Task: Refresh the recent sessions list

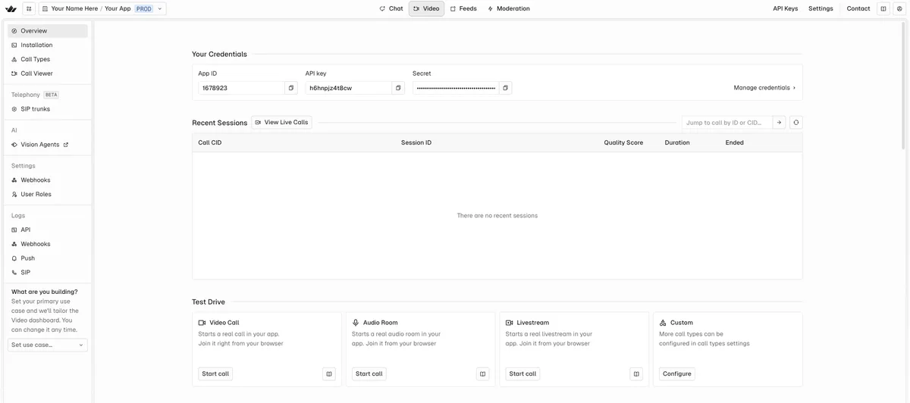Action: pyautogui.click(x=796, y=122)
